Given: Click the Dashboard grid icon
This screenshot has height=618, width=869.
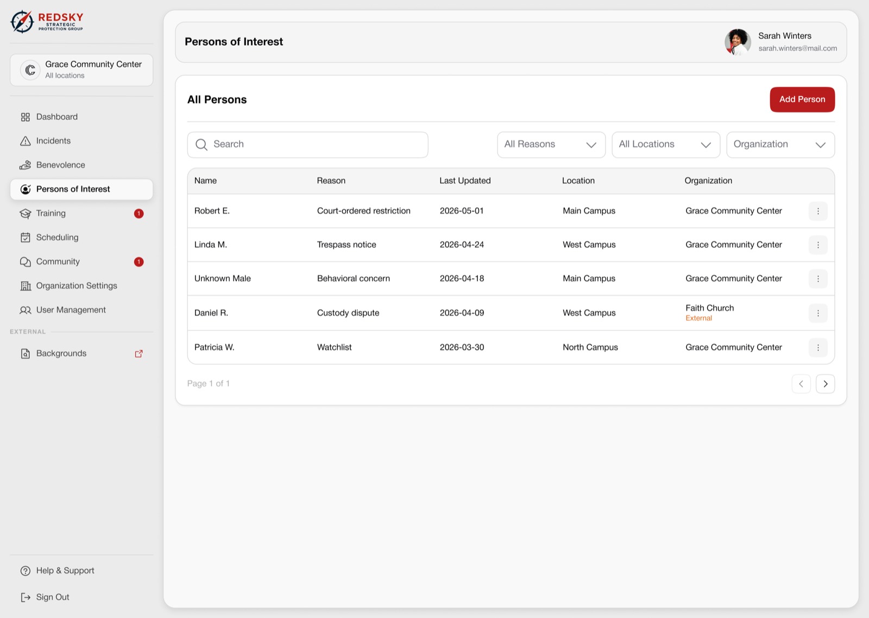Looking at the screenshot, I should (x=25, y=117).
